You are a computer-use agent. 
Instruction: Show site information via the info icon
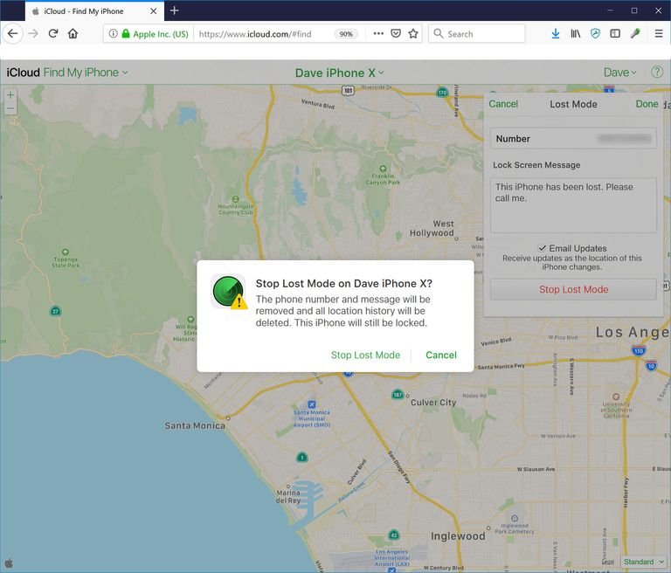113,33
